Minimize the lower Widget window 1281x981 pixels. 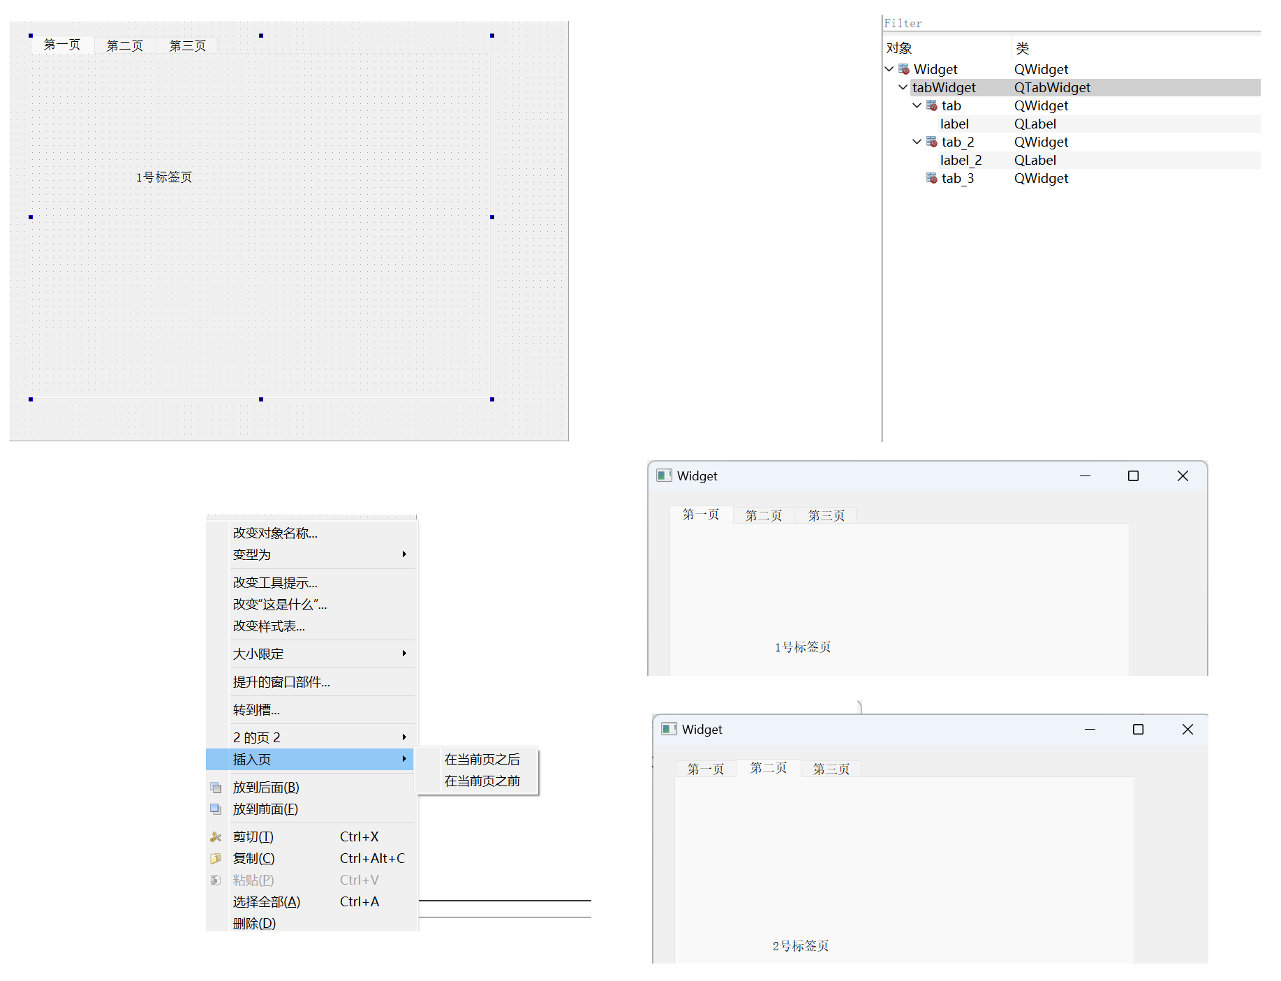click(x=1090, y=729)
